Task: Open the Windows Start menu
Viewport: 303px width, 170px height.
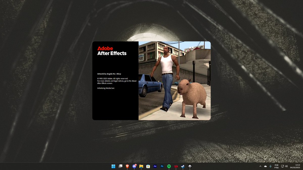Action: pos(114,166)
